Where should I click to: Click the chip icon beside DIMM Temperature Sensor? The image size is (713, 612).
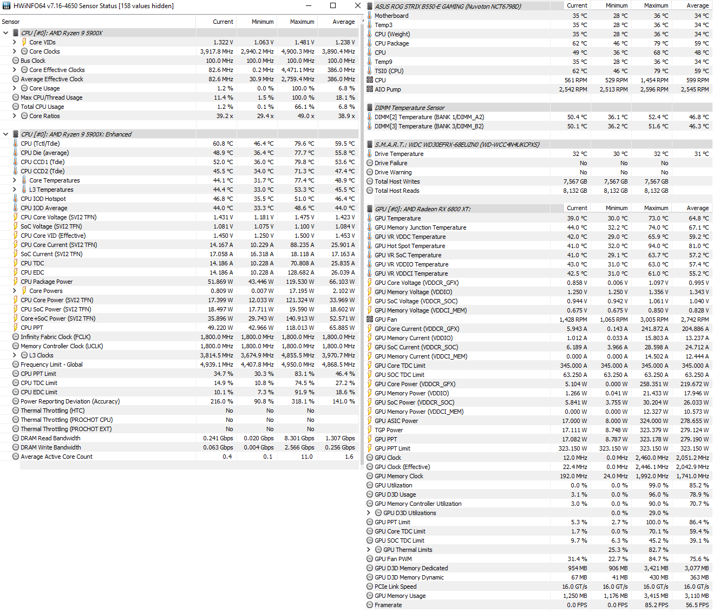point(370,108)
